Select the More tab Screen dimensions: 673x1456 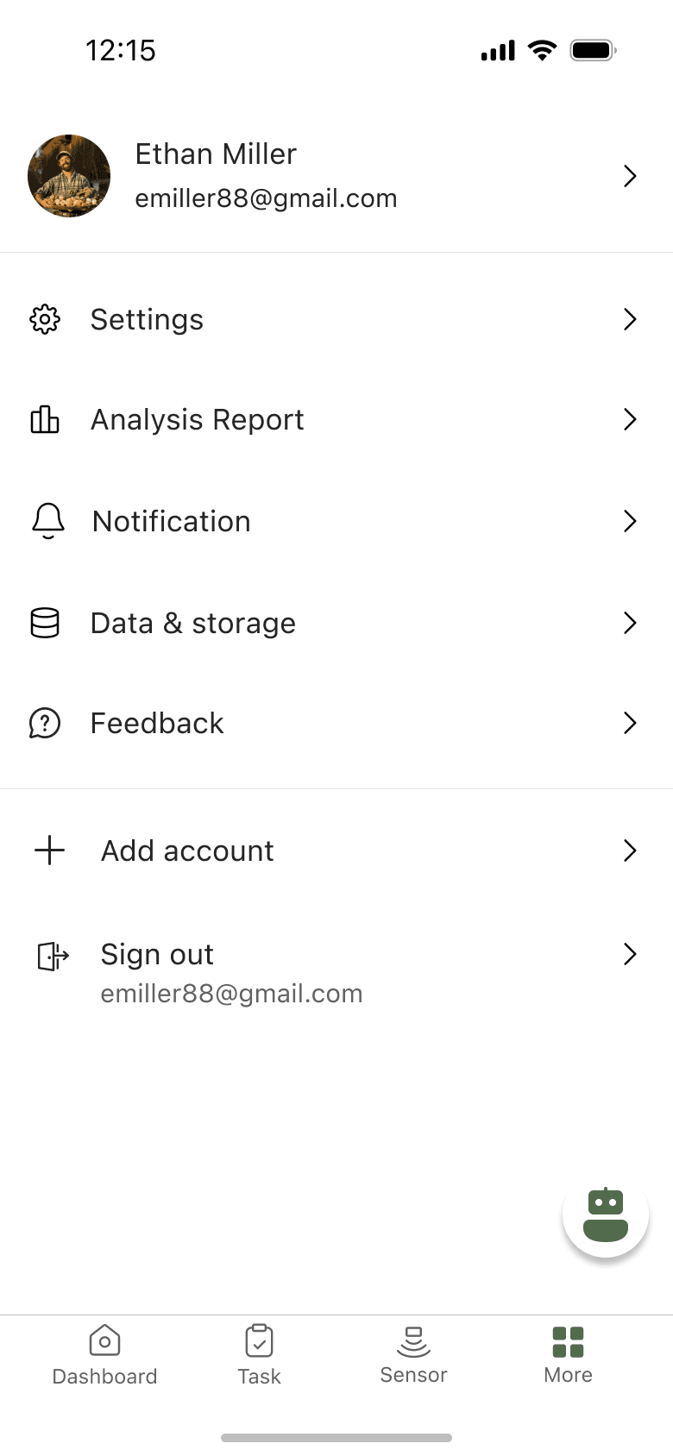568,1356
